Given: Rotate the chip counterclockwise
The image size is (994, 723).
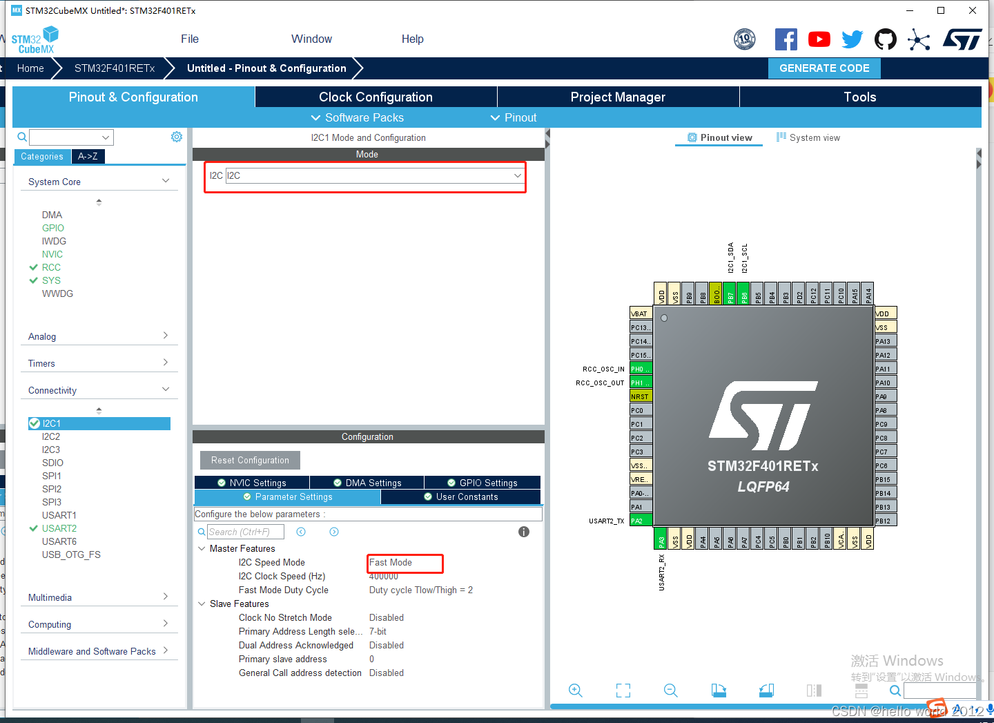Looking at the screenshot, I should point(766,690).
